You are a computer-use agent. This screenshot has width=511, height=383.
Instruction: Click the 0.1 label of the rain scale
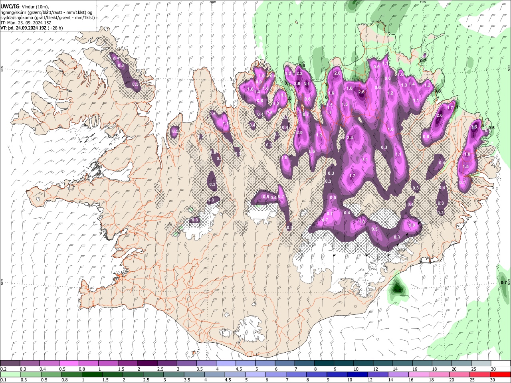(4, 380)
